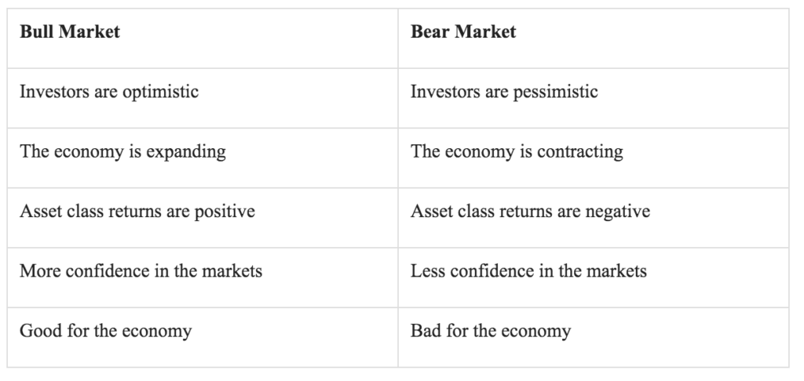Click the Bear Market column header

pos(594,38)
